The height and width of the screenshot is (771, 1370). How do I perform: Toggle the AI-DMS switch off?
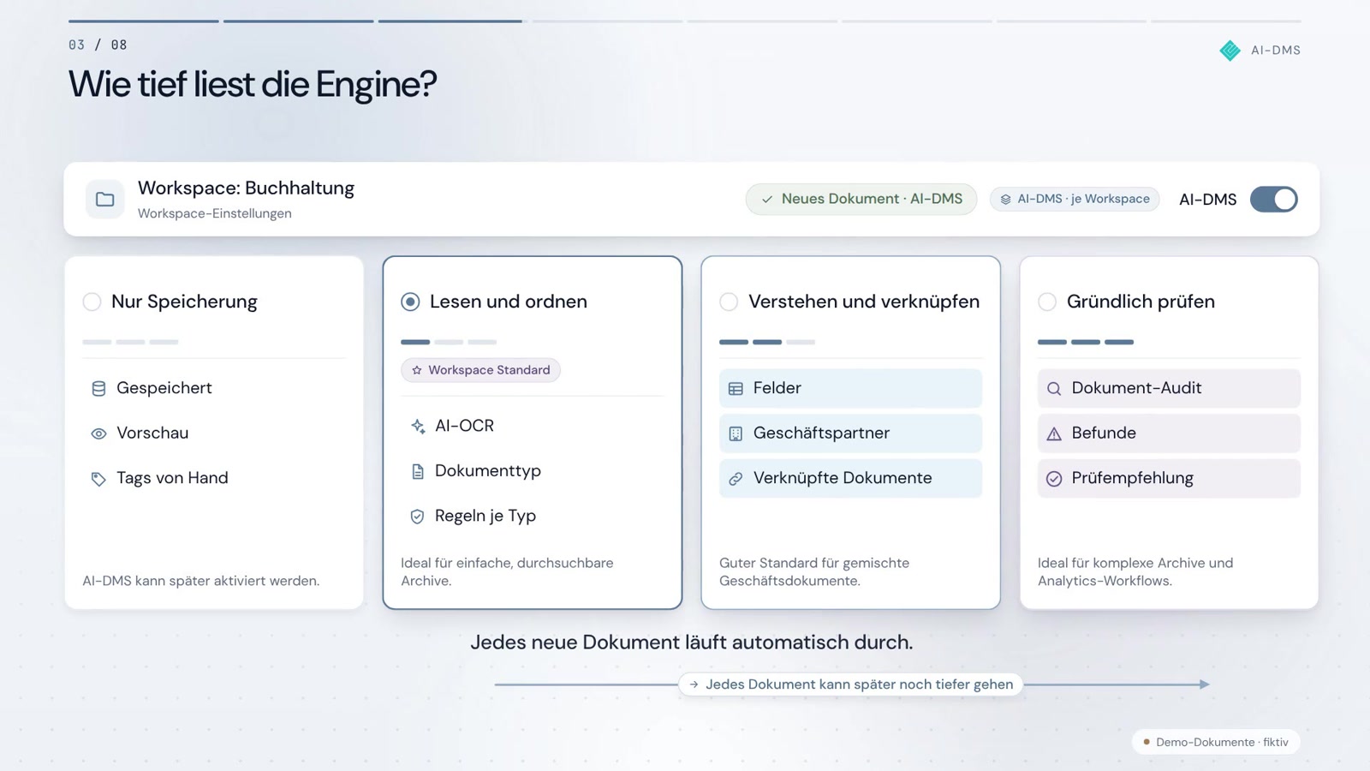(x=1274, y=200)
